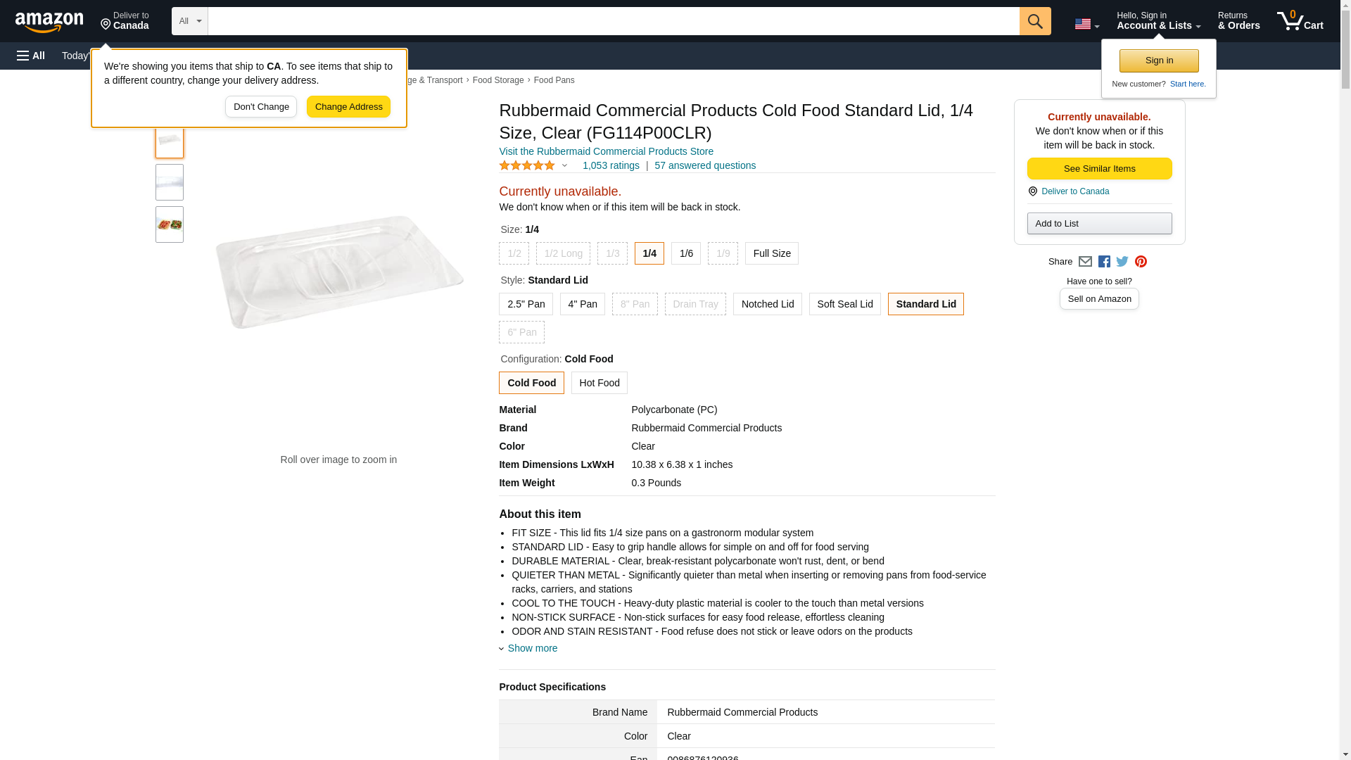
Task: Open the All hamburger menu
Action: 31,56
